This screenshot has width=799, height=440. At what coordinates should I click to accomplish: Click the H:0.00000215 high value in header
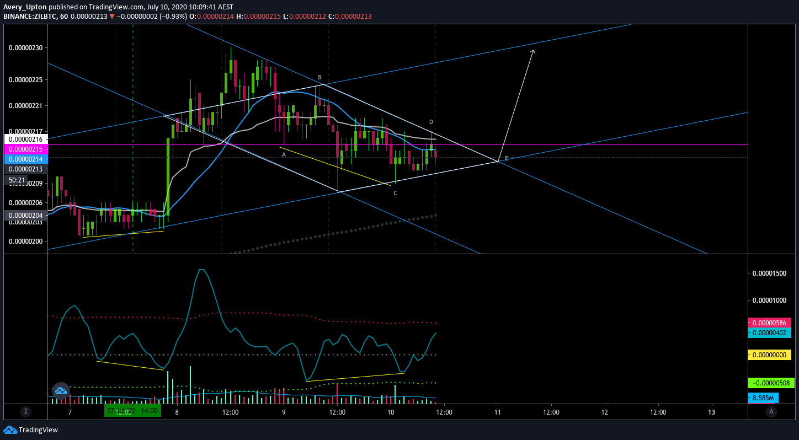pos(259,17)
